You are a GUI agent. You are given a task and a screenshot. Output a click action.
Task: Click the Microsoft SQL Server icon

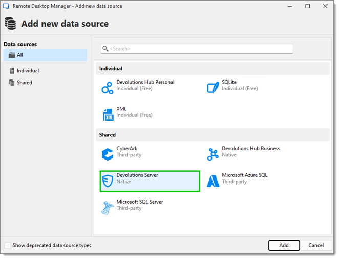click(107, 208)
